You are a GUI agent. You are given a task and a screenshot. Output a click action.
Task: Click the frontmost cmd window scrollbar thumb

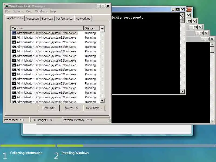183,19
